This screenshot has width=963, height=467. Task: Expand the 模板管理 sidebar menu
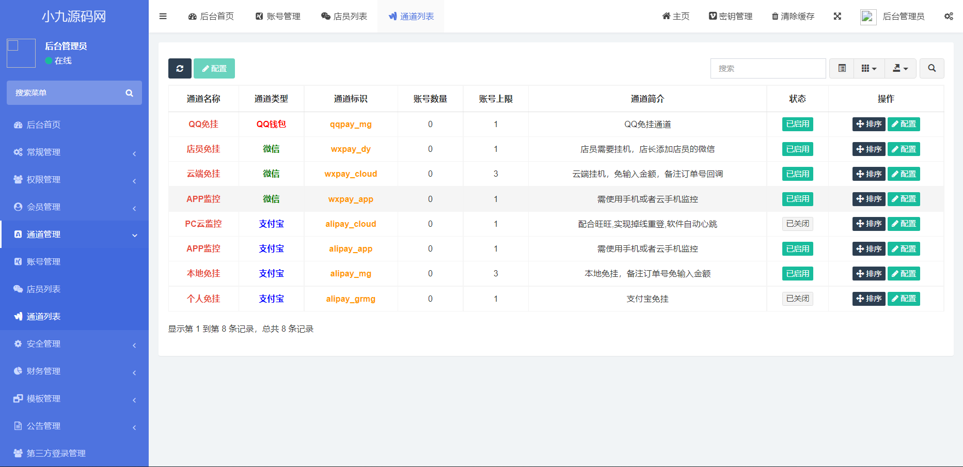coord(74,398)
